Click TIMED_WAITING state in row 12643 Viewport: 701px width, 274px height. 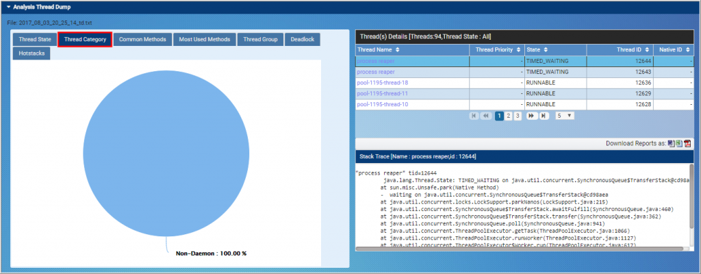click(x=547, y=72)
